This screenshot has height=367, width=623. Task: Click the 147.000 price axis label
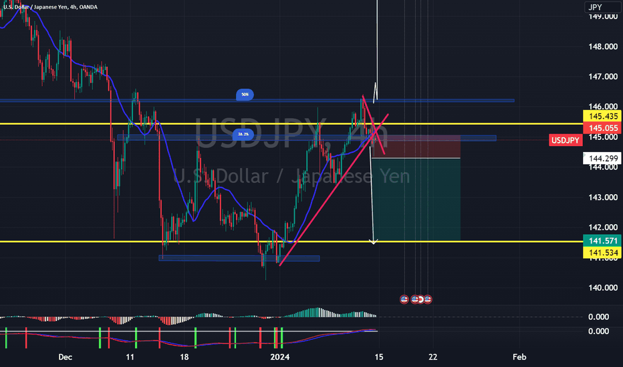[603, 77]
